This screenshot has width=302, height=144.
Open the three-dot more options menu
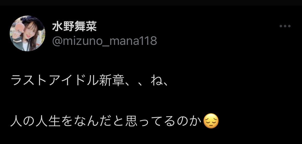coord(285,26)
